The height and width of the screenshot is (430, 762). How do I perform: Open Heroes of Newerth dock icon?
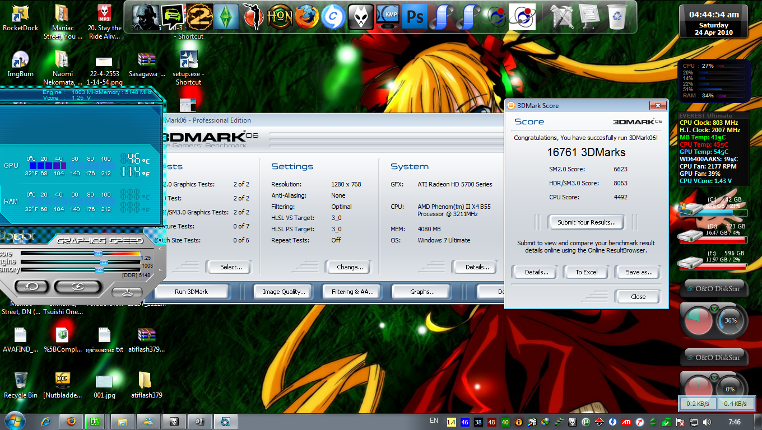click(x=280, y=16)
